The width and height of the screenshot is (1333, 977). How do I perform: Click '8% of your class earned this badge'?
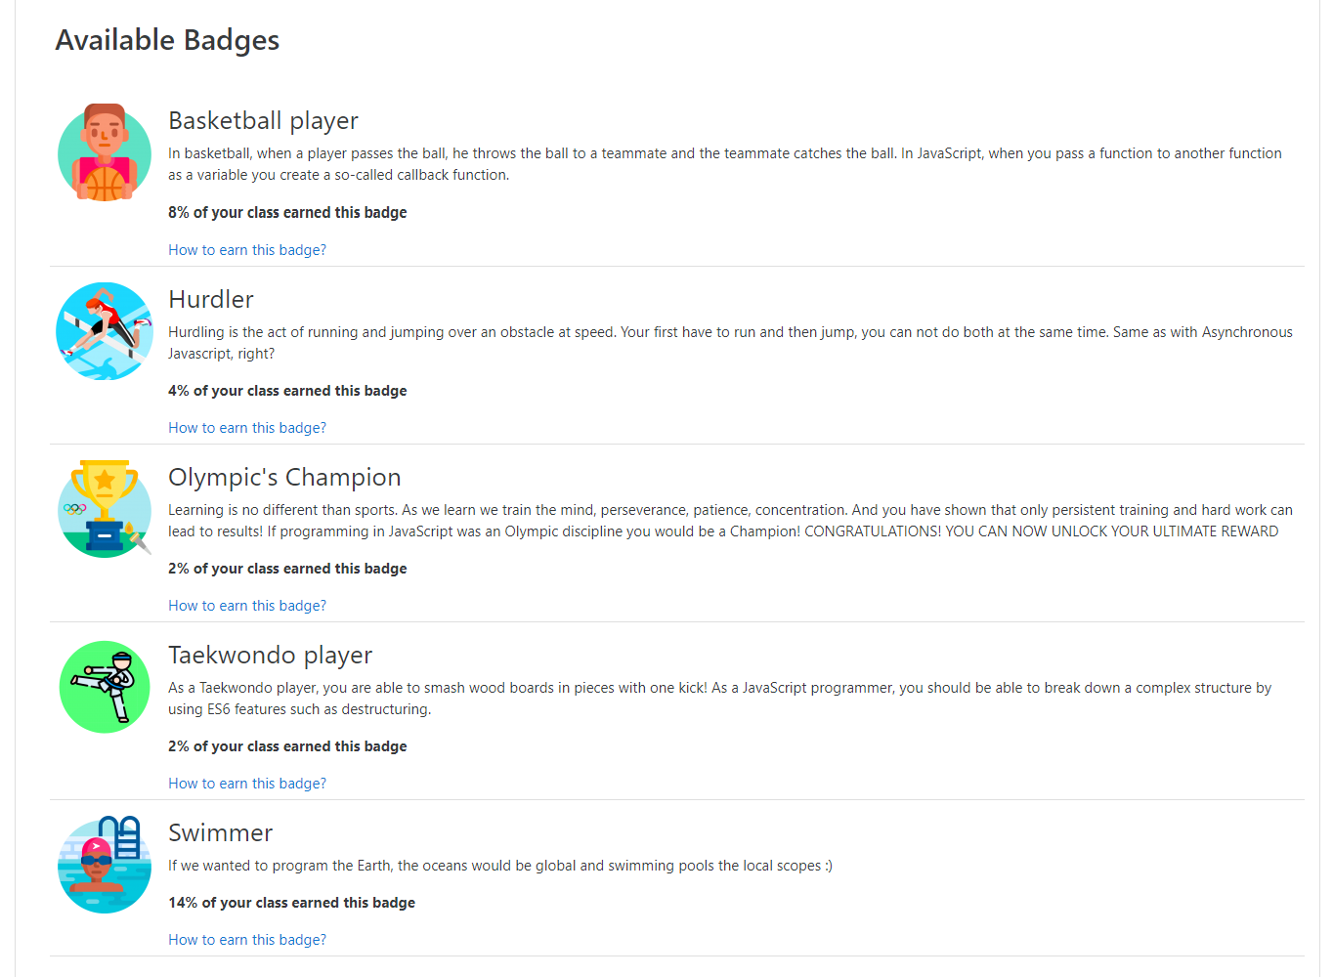click(x=287, y=212)
